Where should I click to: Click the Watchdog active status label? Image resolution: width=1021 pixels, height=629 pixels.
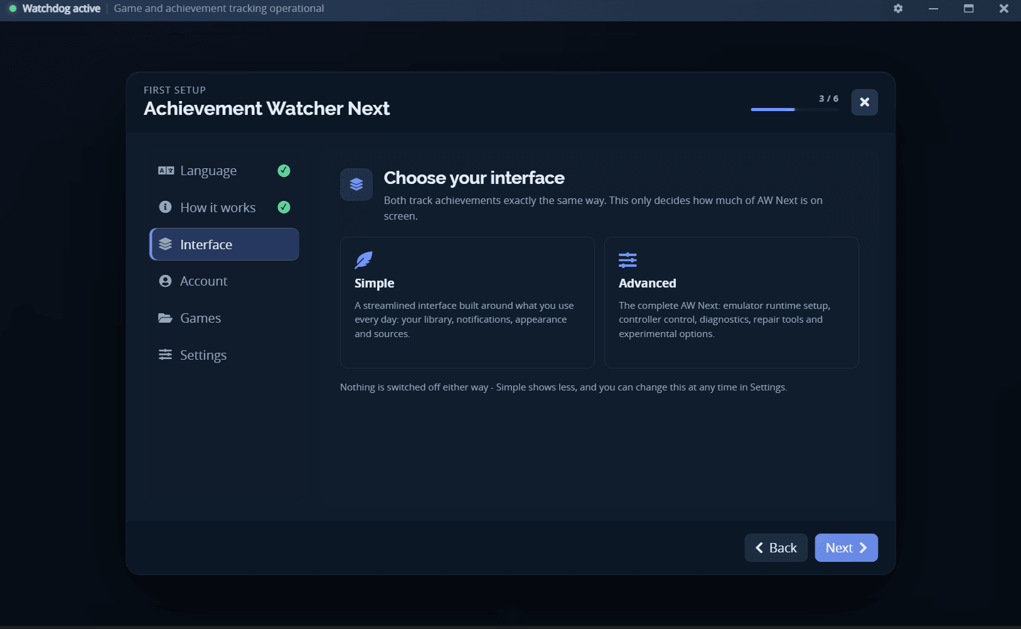(x=61, y=9)
